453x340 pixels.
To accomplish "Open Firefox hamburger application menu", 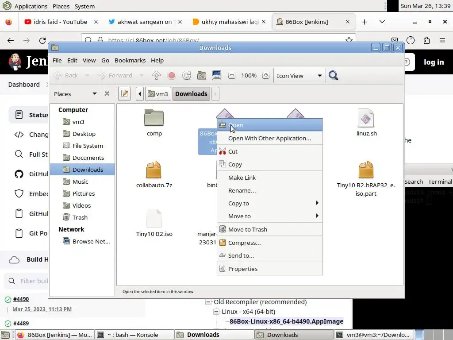I will coord(442,40).
